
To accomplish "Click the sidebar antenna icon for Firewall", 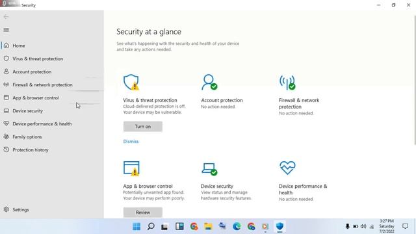I will coord(6,84).
